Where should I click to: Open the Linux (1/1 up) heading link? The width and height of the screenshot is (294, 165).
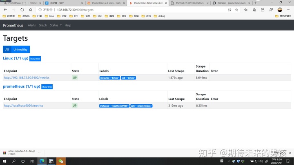click(x=16, y=58)
